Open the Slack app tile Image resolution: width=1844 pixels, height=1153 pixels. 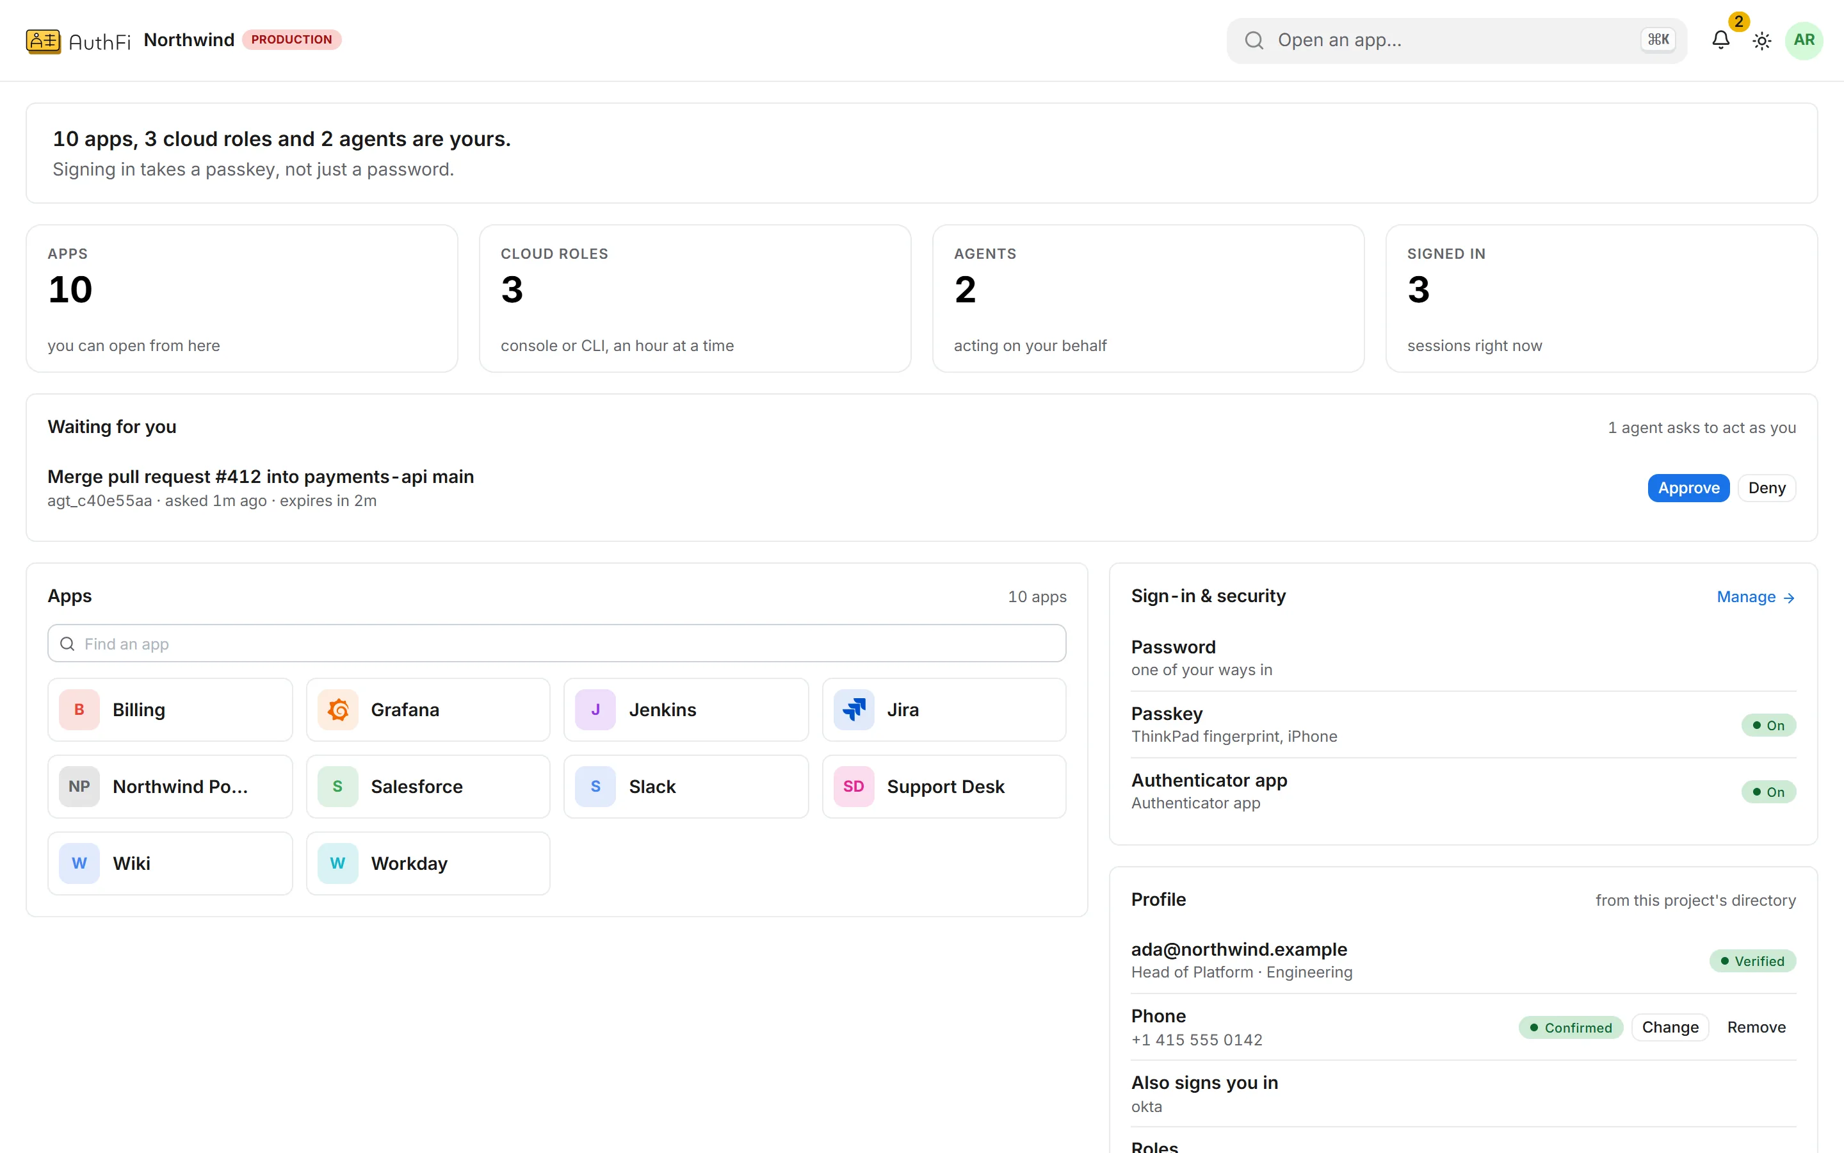coord(686,787)
